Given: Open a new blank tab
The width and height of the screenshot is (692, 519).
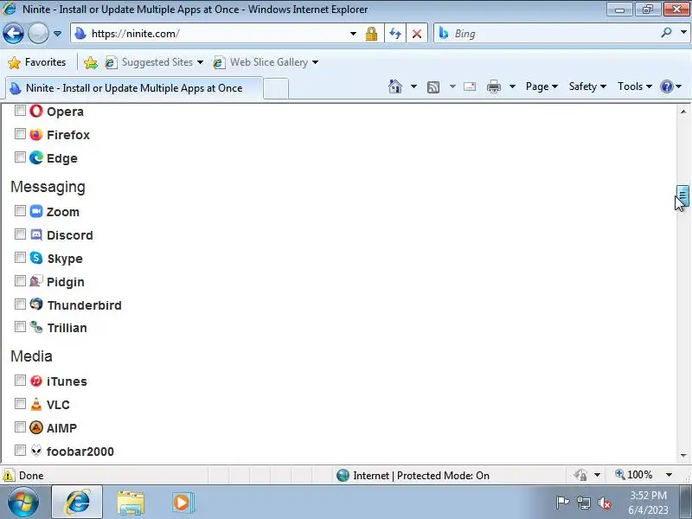Looking at the screenshot, I should coord(276,88).
